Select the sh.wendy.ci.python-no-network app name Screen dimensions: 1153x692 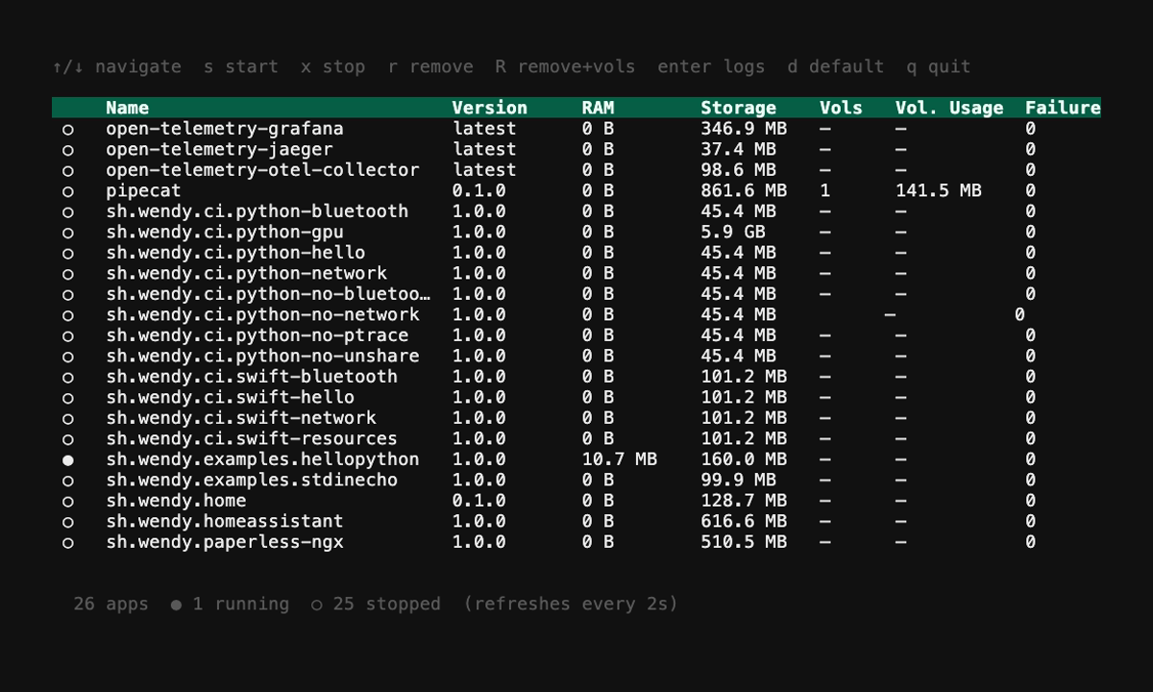(x=262, y=314)
